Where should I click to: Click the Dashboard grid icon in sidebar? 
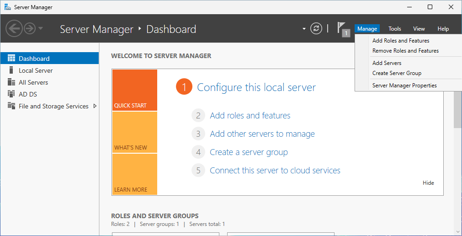tap(11, 59)
